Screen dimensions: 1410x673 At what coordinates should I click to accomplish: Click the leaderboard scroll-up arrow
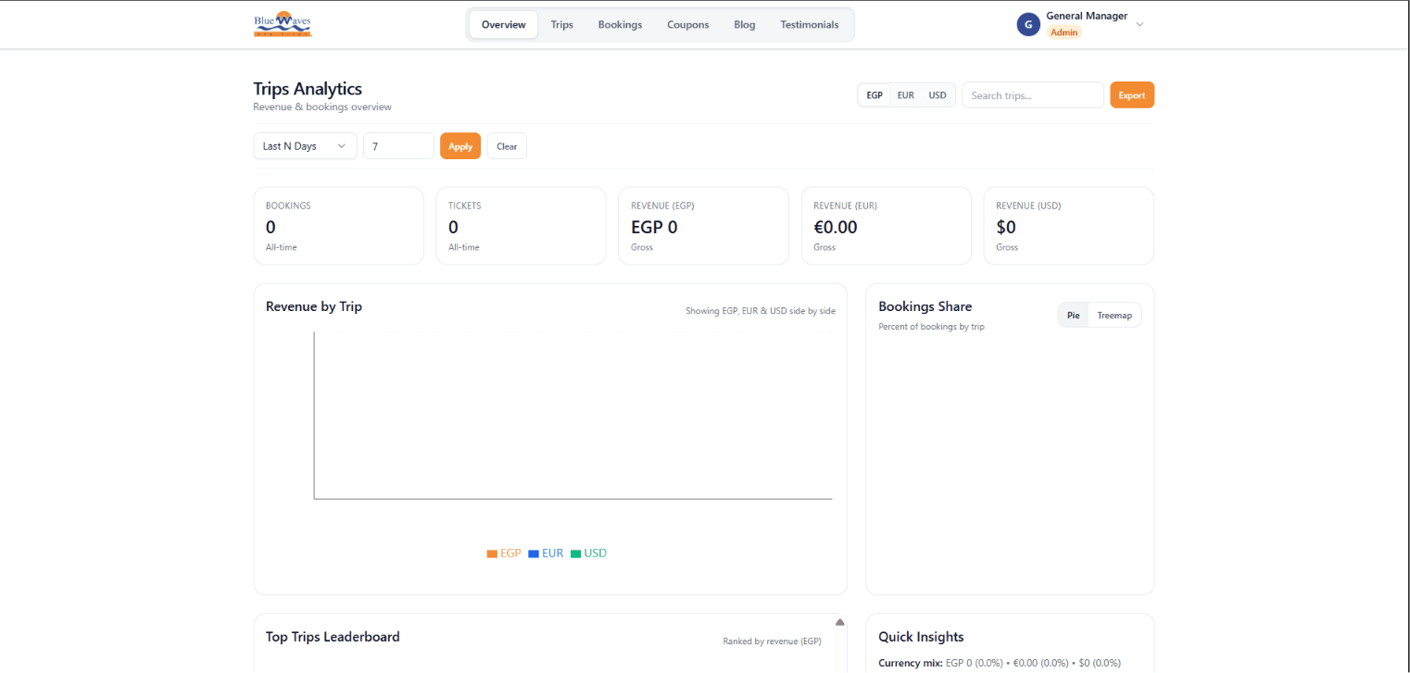[x=839, y=622]
